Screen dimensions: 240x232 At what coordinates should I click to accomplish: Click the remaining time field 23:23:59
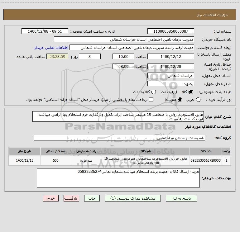pyautogui.click(x=57, y=56)
